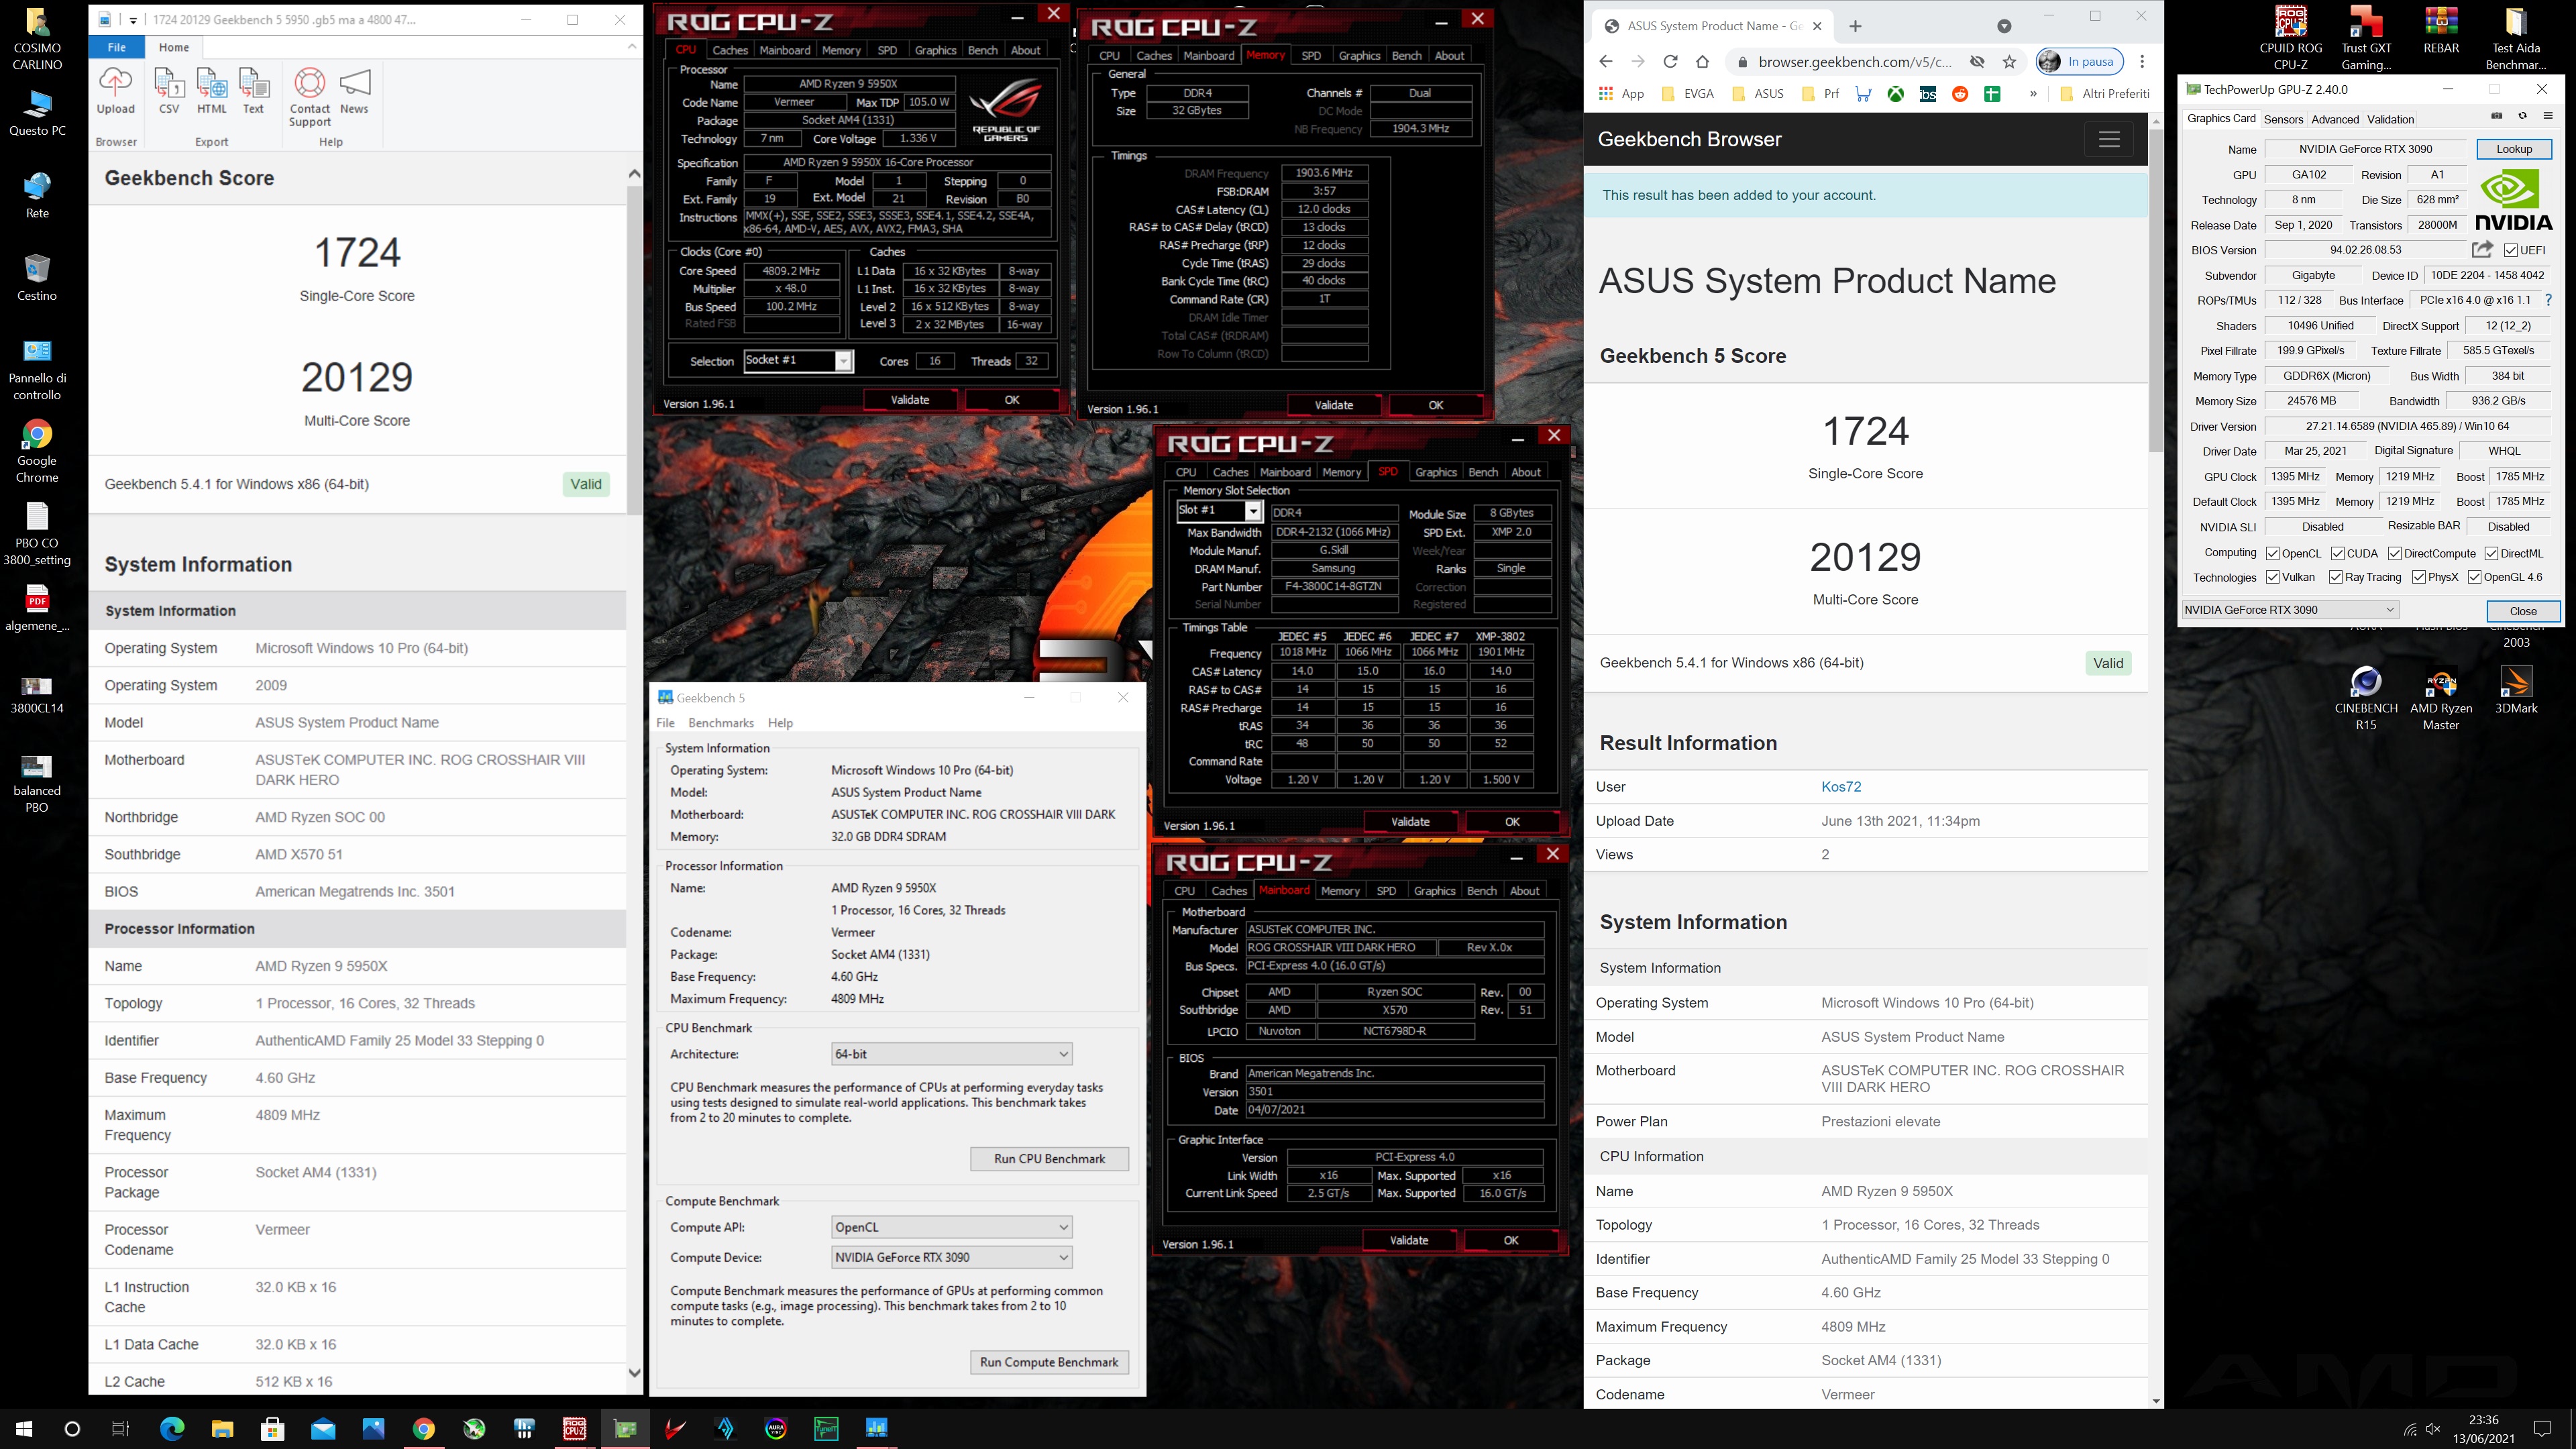
Task: Switch to Caches tab in top-left CPU-Z
Action: point(729,50)
